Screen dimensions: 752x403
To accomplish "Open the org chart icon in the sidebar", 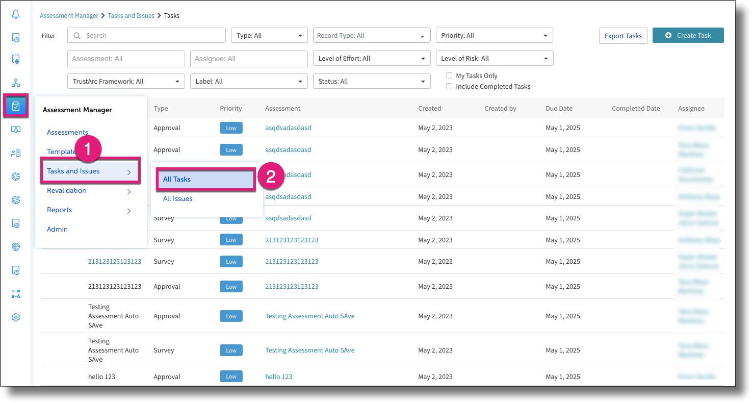I will pyautogui.click(x=16, y=82).
